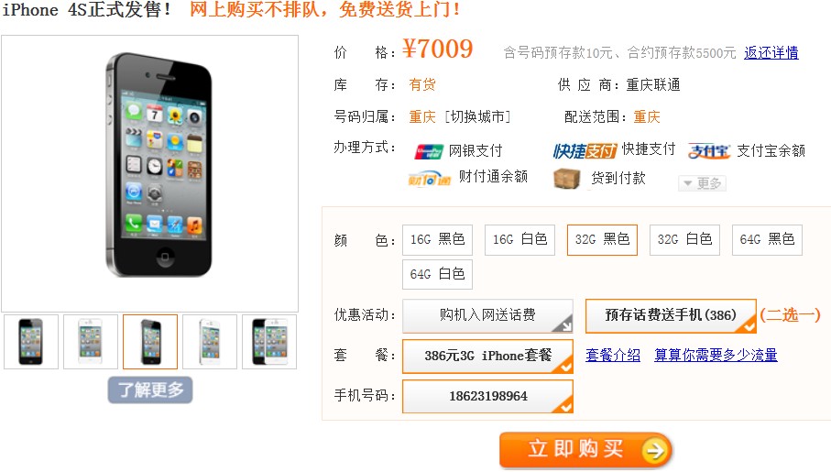Show the black and white iPhones thumbnail
The image size is (831, 472).
tap(269, 342)
